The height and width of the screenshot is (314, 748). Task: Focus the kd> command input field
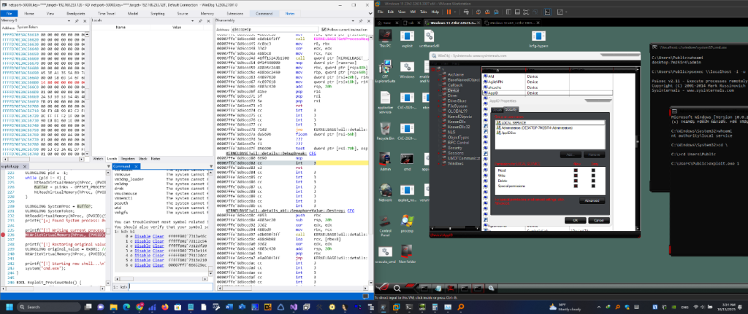point(172,288)
